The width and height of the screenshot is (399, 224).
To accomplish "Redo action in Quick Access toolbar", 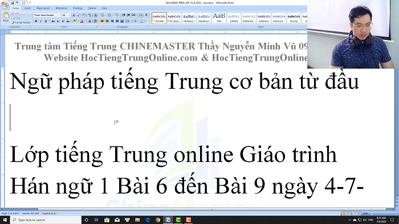I will 23,3.
